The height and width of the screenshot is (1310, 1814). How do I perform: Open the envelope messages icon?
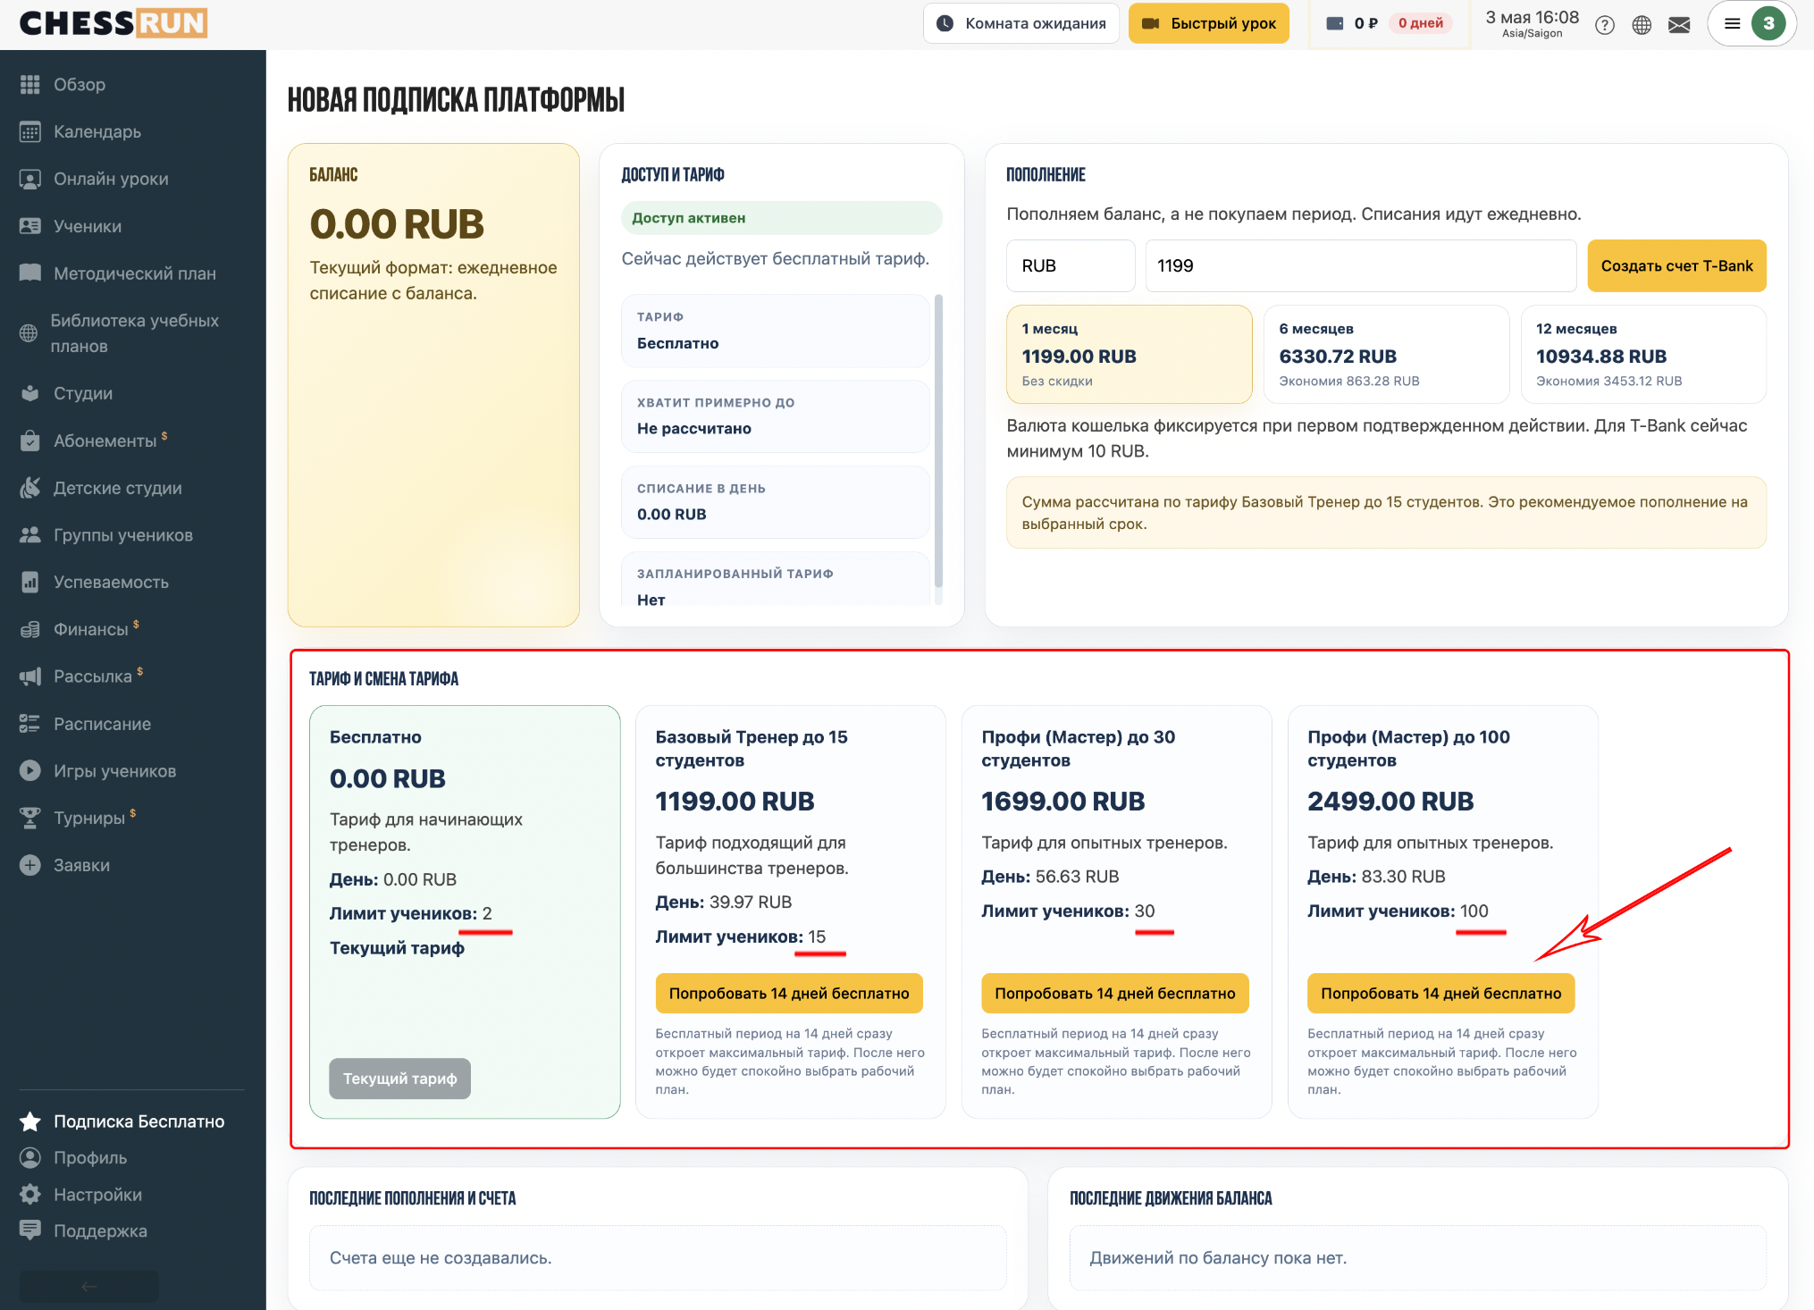pyautogui.click(x=1679, y=25)
